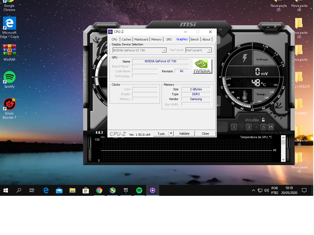Open WinRAR desktop shortcut

click(10, 52)
